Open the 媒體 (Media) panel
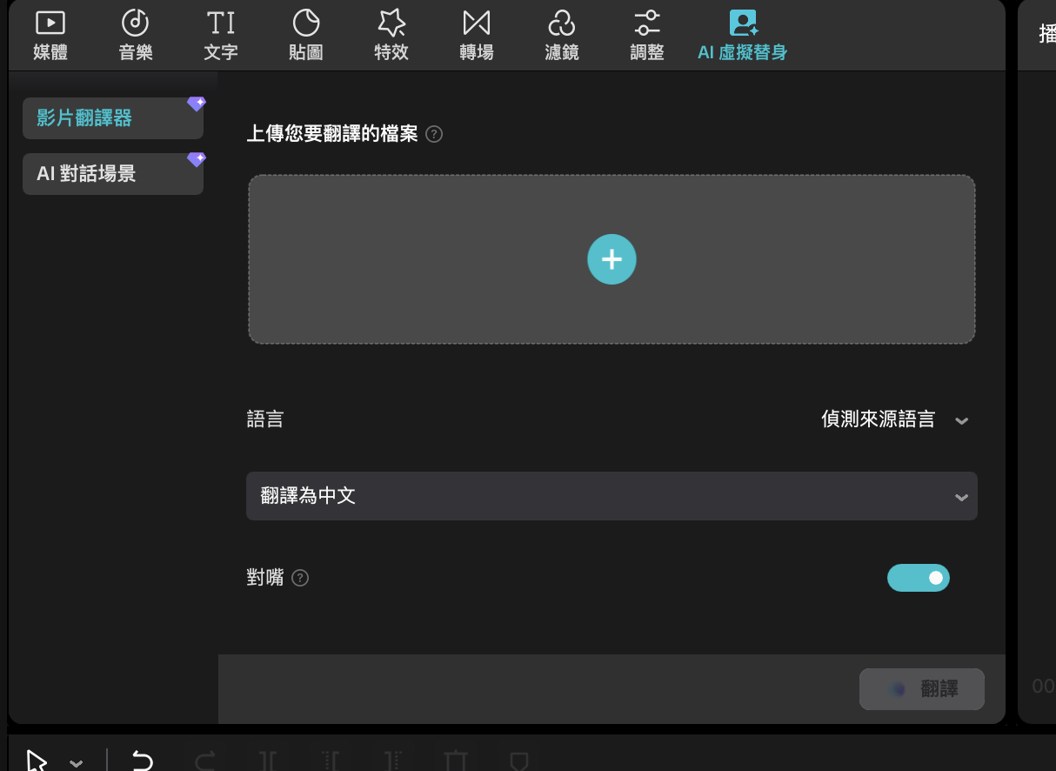The height and width of the screenshot is (771, 1056). coord(50,36)
